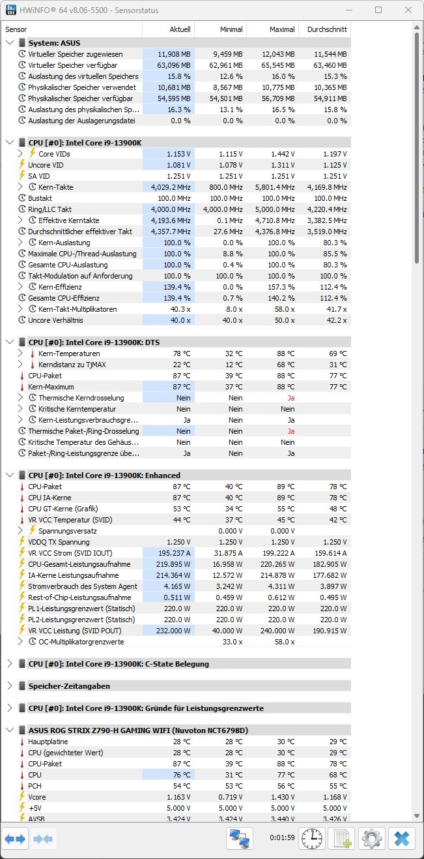The height and width of the screenshot is (859, 424).
Task: Click the Minimal column header
Action: click(x=220, y=29)
